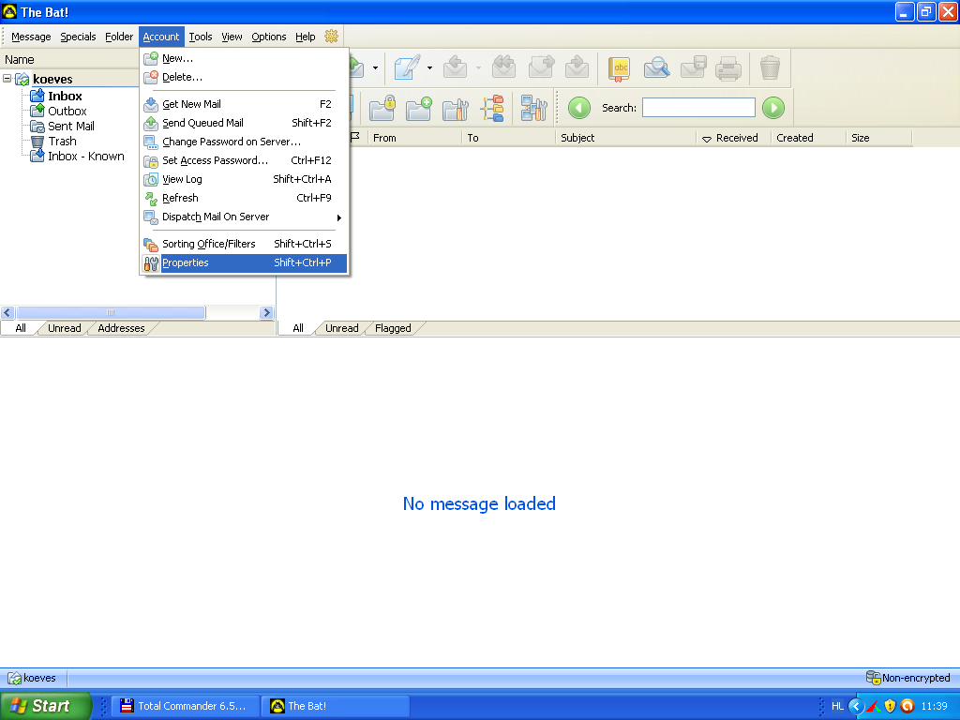Click the folder tree colored hierarchy icon
Image resolution: width=960 pixels, height=720 pixels.
(492, 109)
